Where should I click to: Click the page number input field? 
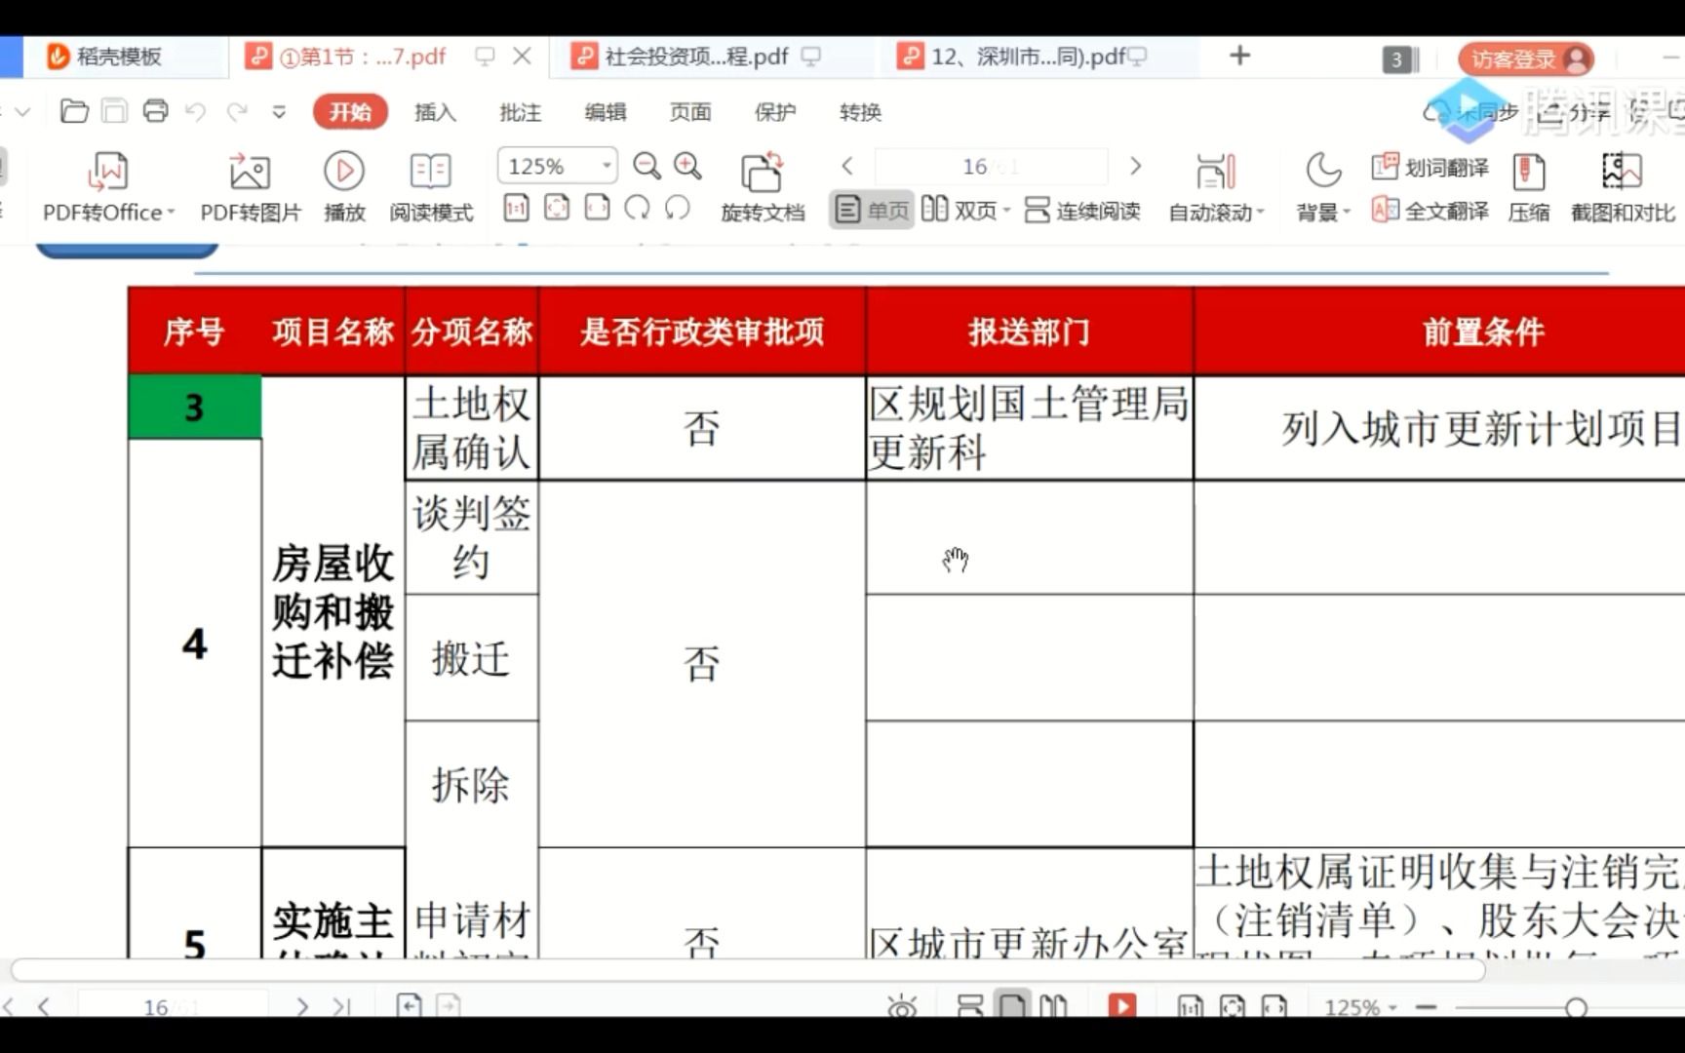click(x=990, y=166)
